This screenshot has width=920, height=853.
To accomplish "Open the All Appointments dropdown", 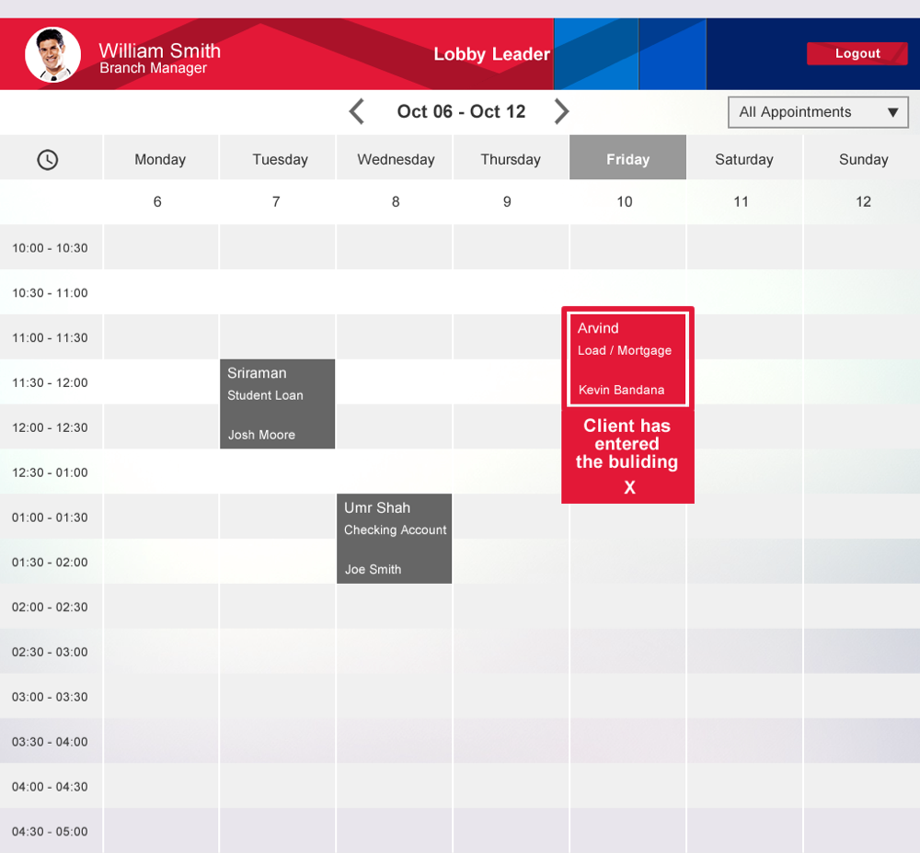I will pos(817,112).
